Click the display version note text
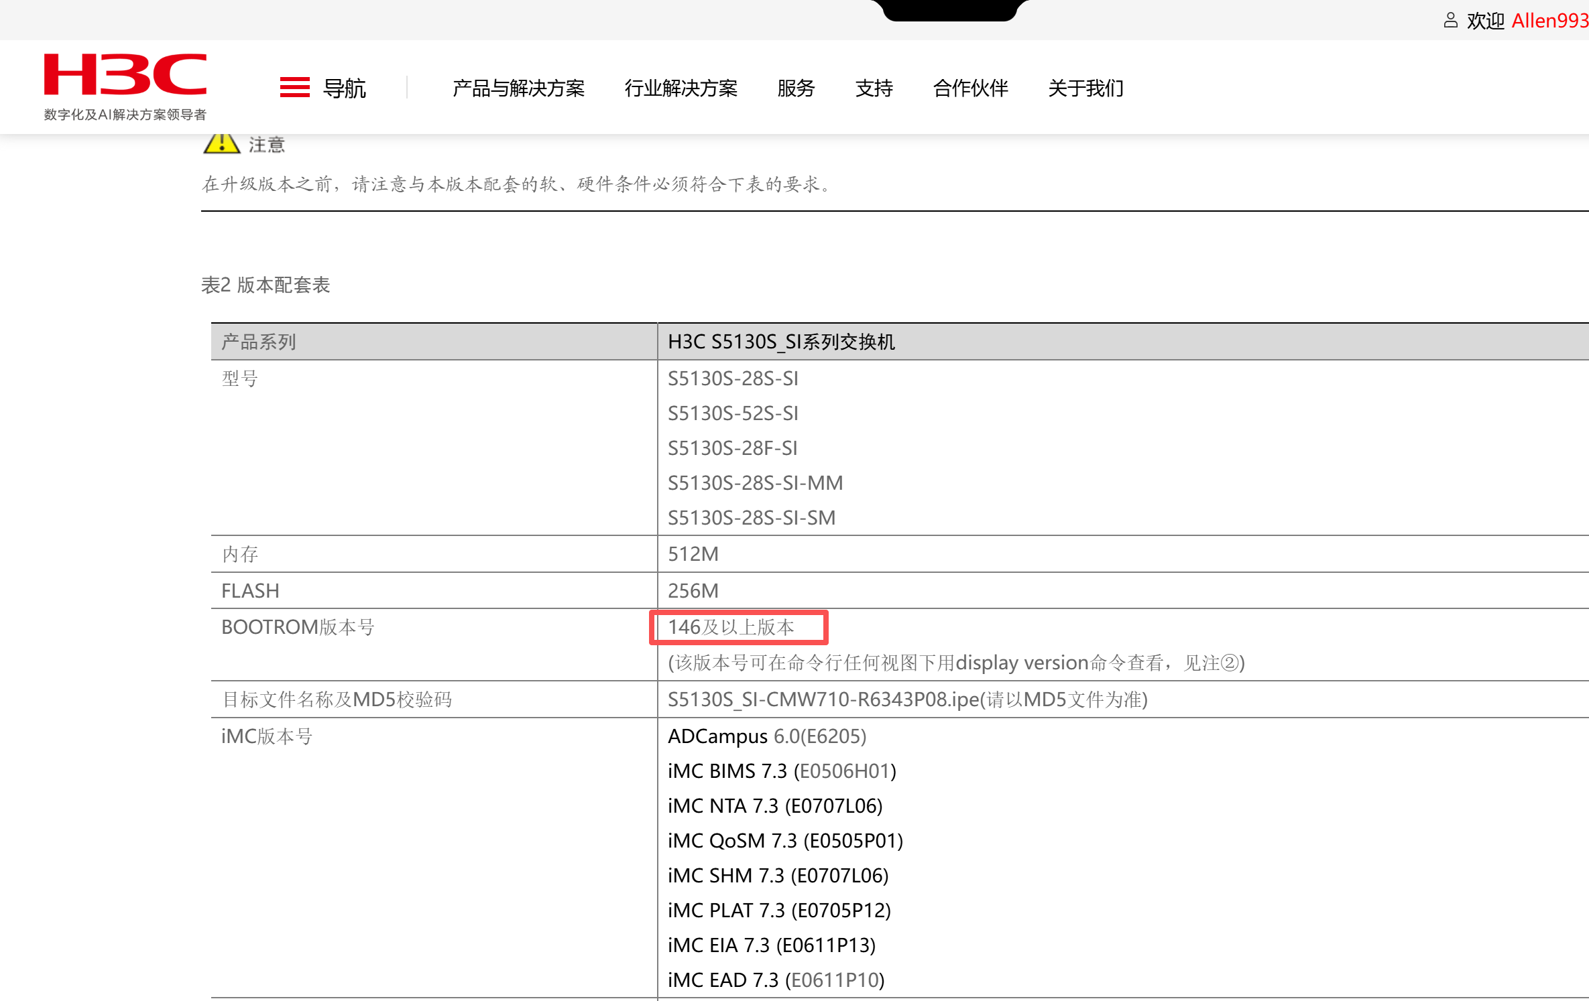Viewport: 1589px width, 1001px height. click(x=956, y=663)
